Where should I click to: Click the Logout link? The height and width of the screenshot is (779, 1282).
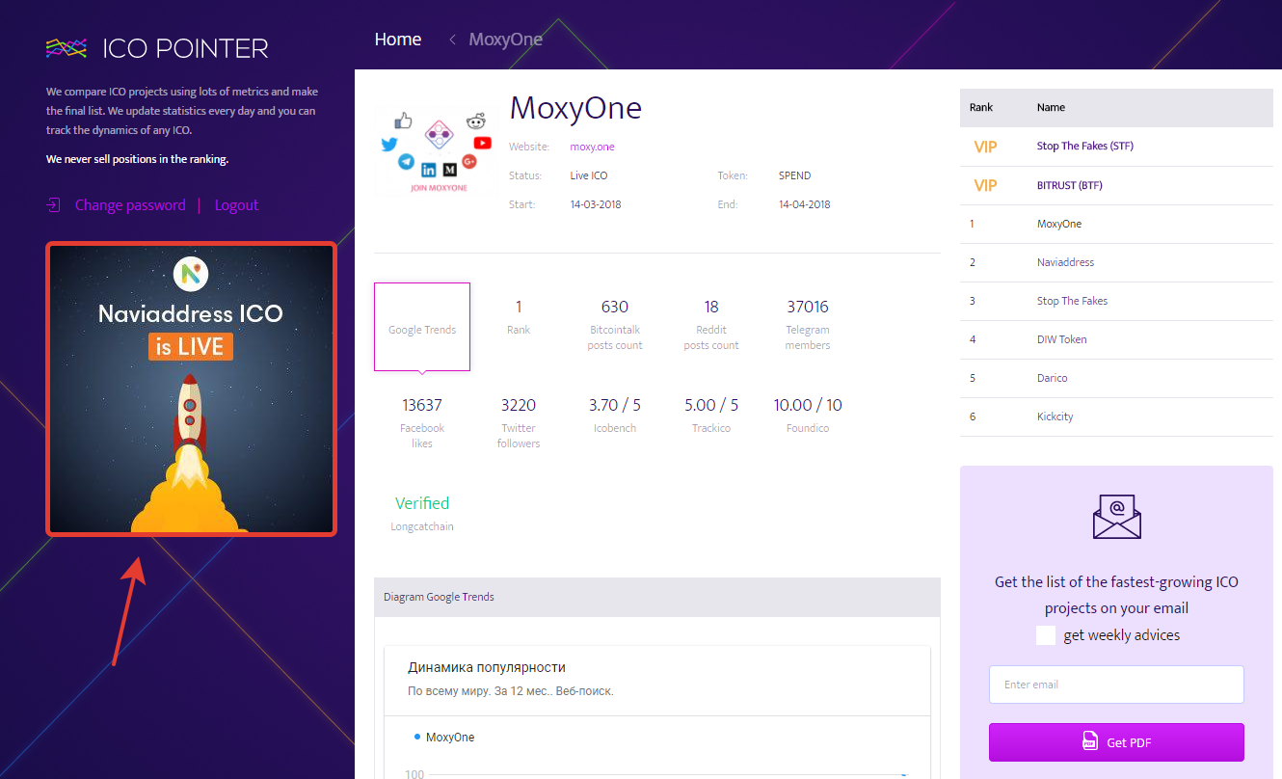click(x=236, y=205)
